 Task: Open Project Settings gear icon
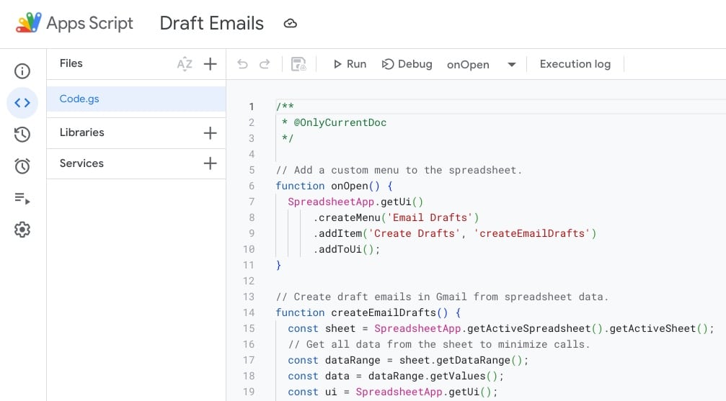click(22, 230)
